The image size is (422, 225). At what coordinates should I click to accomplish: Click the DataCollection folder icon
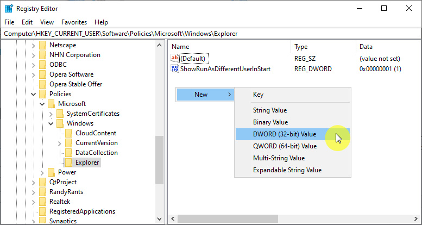[x=68, y=153]
